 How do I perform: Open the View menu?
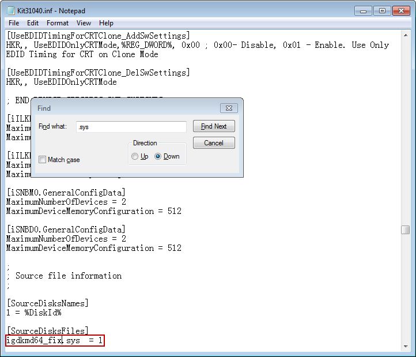84,23
